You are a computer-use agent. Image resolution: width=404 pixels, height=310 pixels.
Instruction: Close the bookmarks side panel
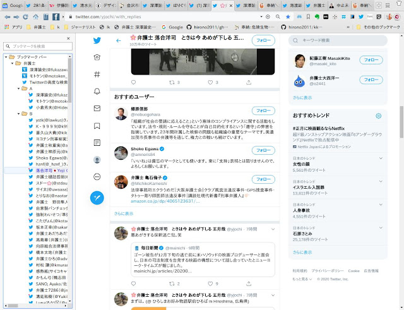point(68,39)
